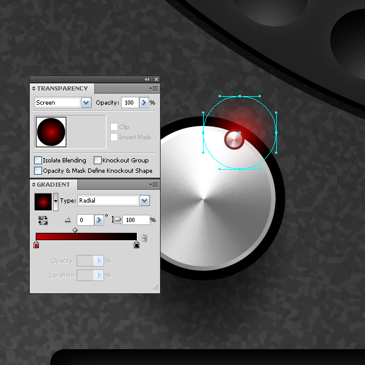Enable Opacity & Mask Define Knockout Shape
This screenshot has width=365, height=365.
click(38, 170)
